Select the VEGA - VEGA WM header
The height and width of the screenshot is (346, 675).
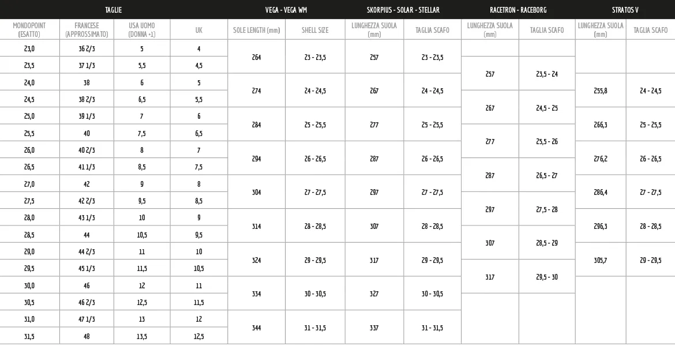(x=286, y=10)
